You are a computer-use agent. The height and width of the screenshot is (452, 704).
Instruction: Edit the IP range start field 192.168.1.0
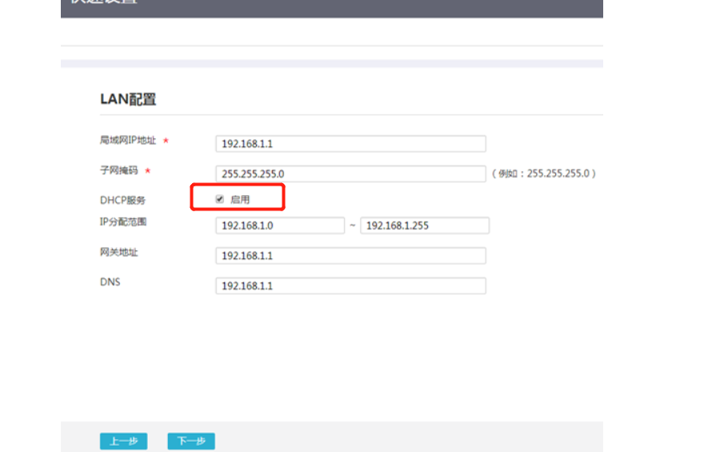[279, 226]
